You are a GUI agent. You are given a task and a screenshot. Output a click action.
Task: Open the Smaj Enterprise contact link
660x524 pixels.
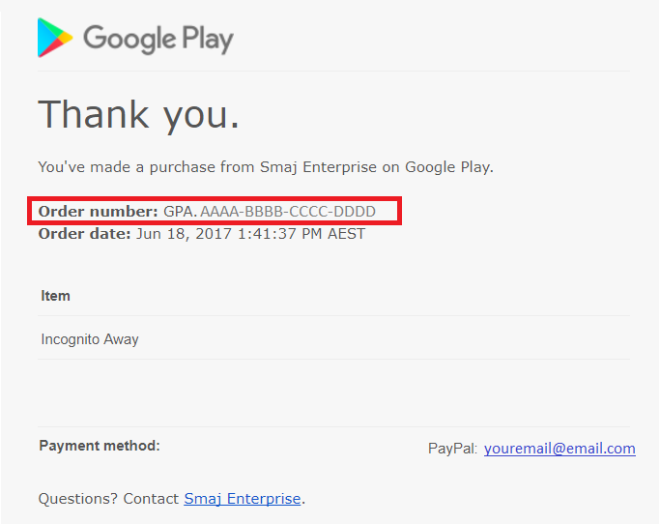click(243, 499)
